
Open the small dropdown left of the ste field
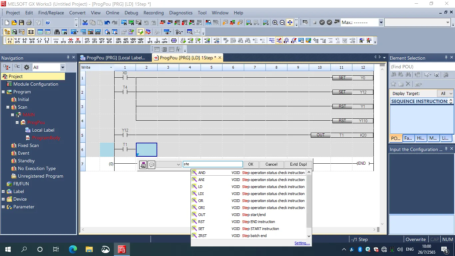pos(169,164)
